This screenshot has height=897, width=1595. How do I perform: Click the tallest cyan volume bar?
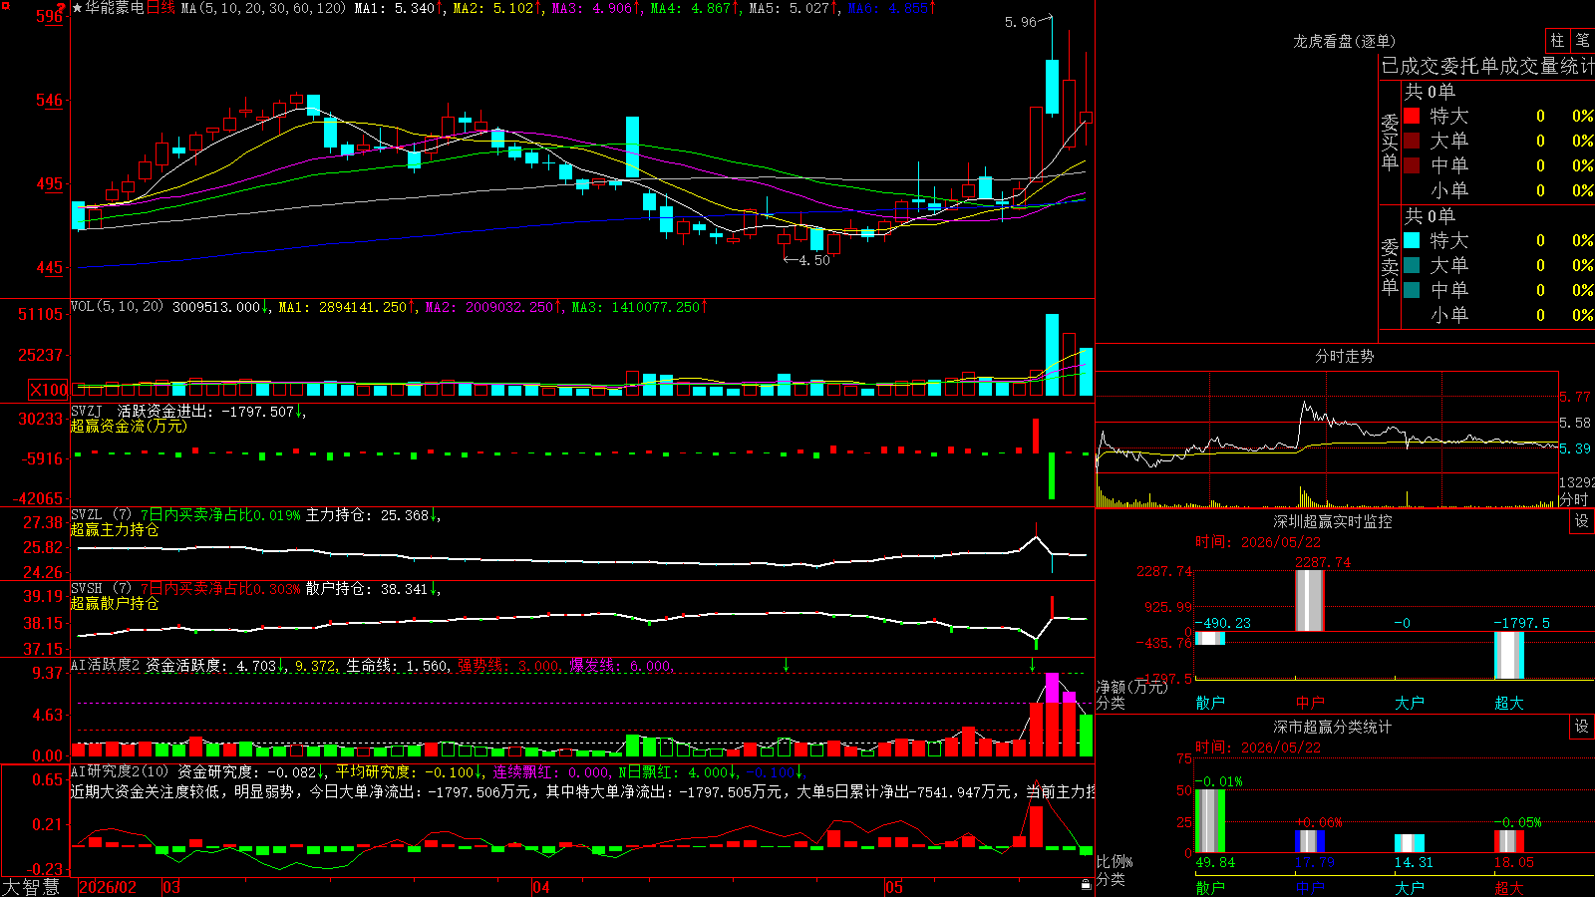pos(1052,355)
